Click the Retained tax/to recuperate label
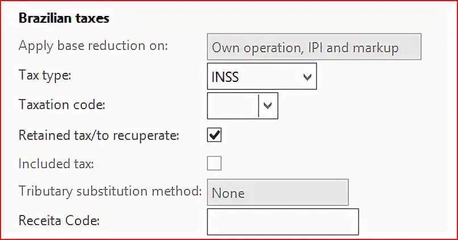458x240 pixels. click(x=99, y=135)
